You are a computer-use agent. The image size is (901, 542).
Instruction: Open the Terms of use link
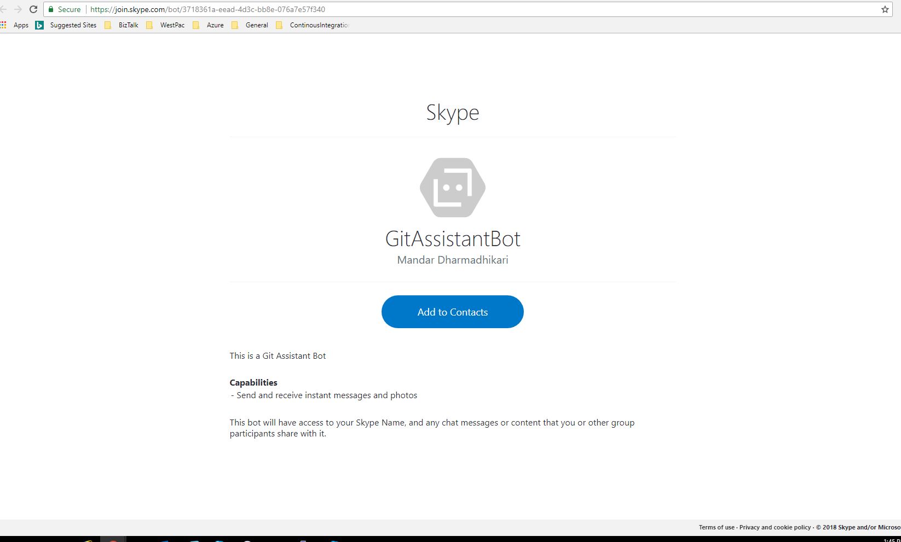[717, 527]
